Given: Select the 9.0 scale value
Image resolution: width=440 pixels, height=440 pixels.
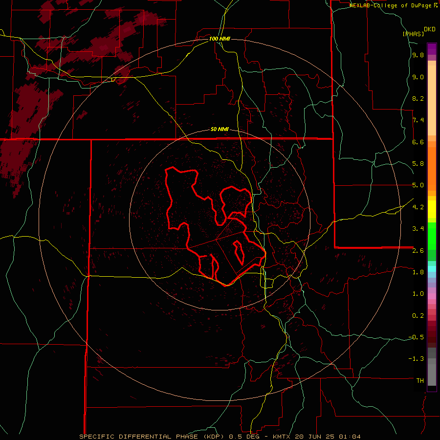Looking at the screenshot, I should pyautogui.click(x=418, y=77).
